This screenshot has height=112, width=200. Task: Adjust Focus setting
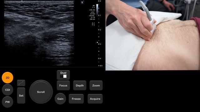tap(63, 86)
